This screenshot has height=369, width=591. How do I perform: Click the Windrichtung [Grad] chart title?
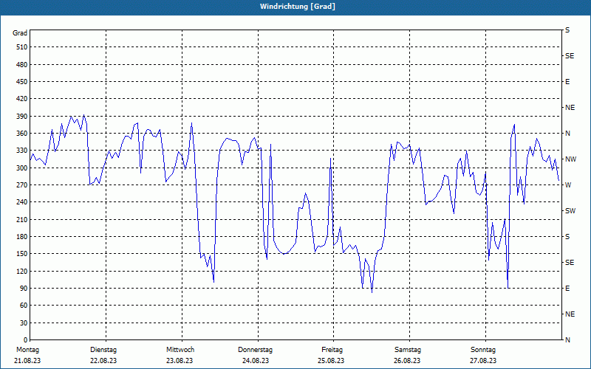[x=298, y=7]
